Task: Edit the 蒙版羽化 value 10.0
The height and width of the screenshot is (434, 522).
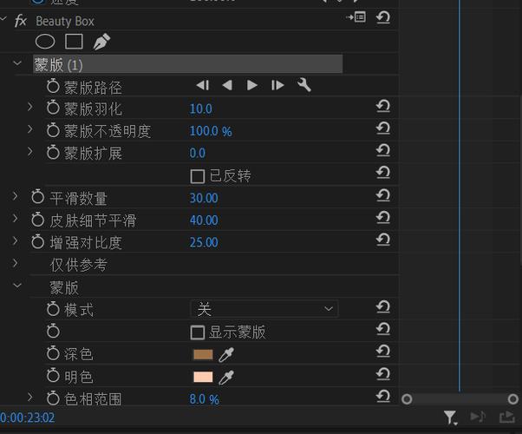Action: [200, 109]
